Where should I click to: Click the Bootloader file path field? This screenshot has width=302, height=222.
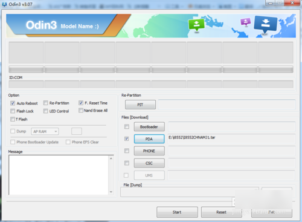tap(232, 126)
